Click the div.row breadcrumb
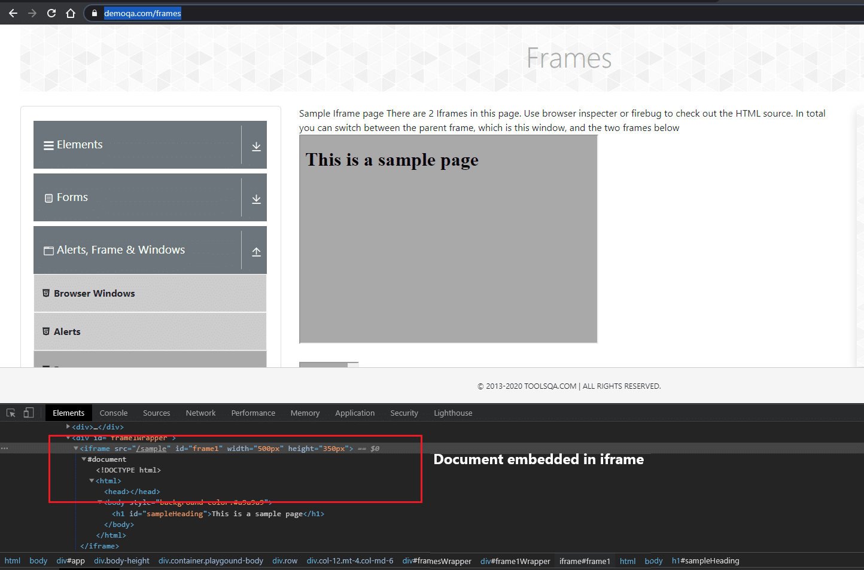This screenshot has width=864, height=570. coord(285,560)
